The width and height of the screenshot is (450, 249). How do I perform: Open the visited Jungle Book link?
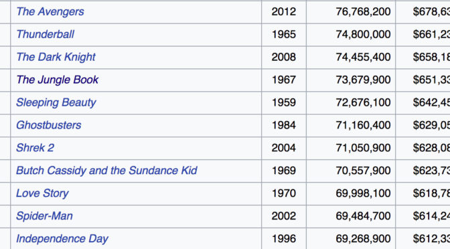[x=58, y=80]
